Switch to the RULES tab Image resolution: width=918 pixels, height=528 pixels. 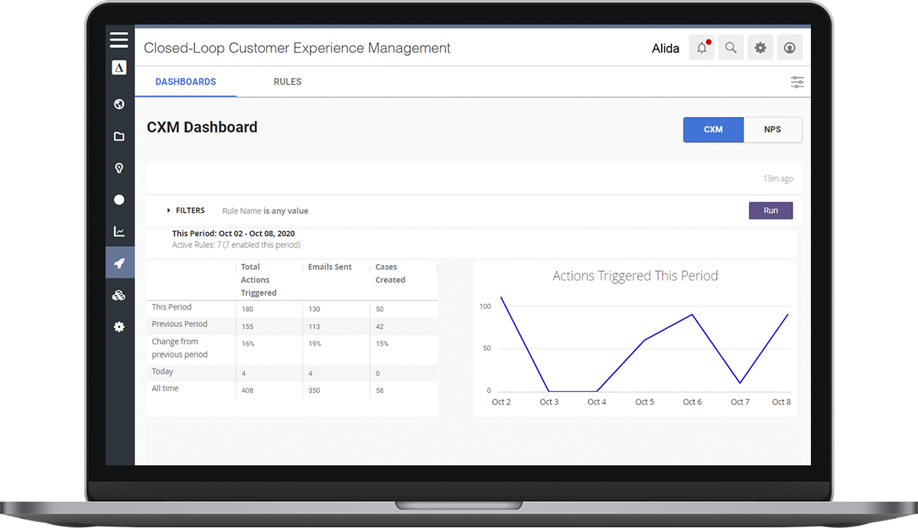coord(288,82)
